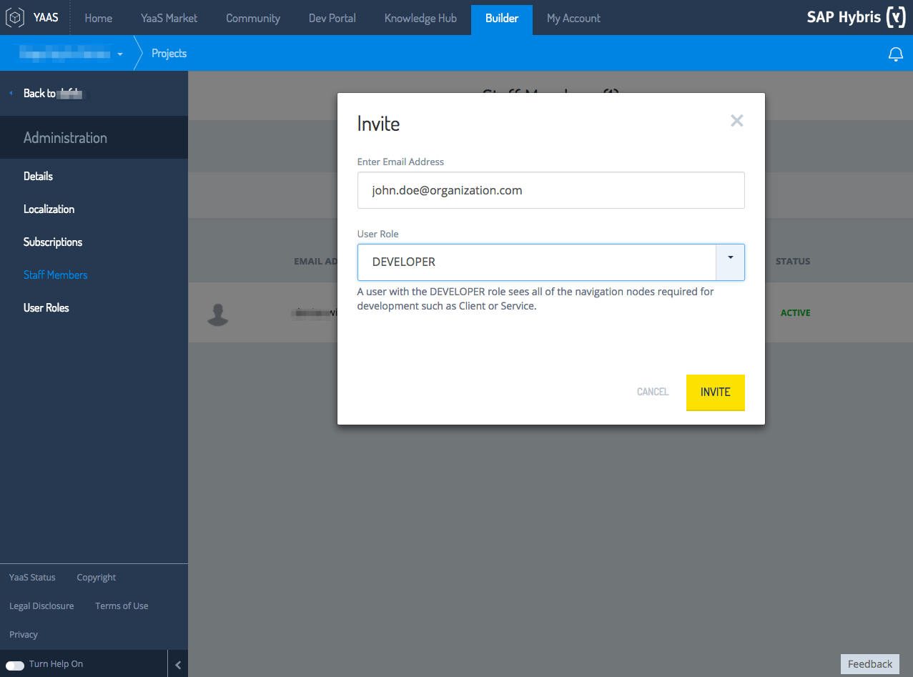Viewport: 913px width, 677px height.
Task: Click the yellow INVITE button
Action: 716,392
